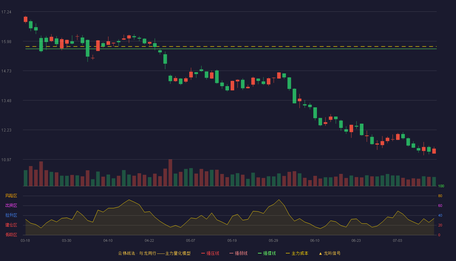Image resolution: width=456 pixels, height=261 pixels.
Task: Click the 07-03 date axis label
Action: (x=397, y=240)
